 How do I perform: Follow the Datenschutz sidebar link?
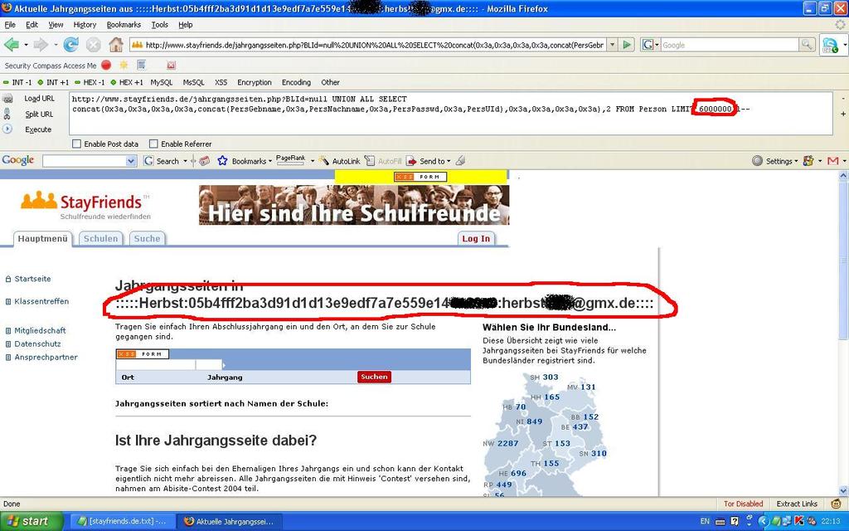37,343
